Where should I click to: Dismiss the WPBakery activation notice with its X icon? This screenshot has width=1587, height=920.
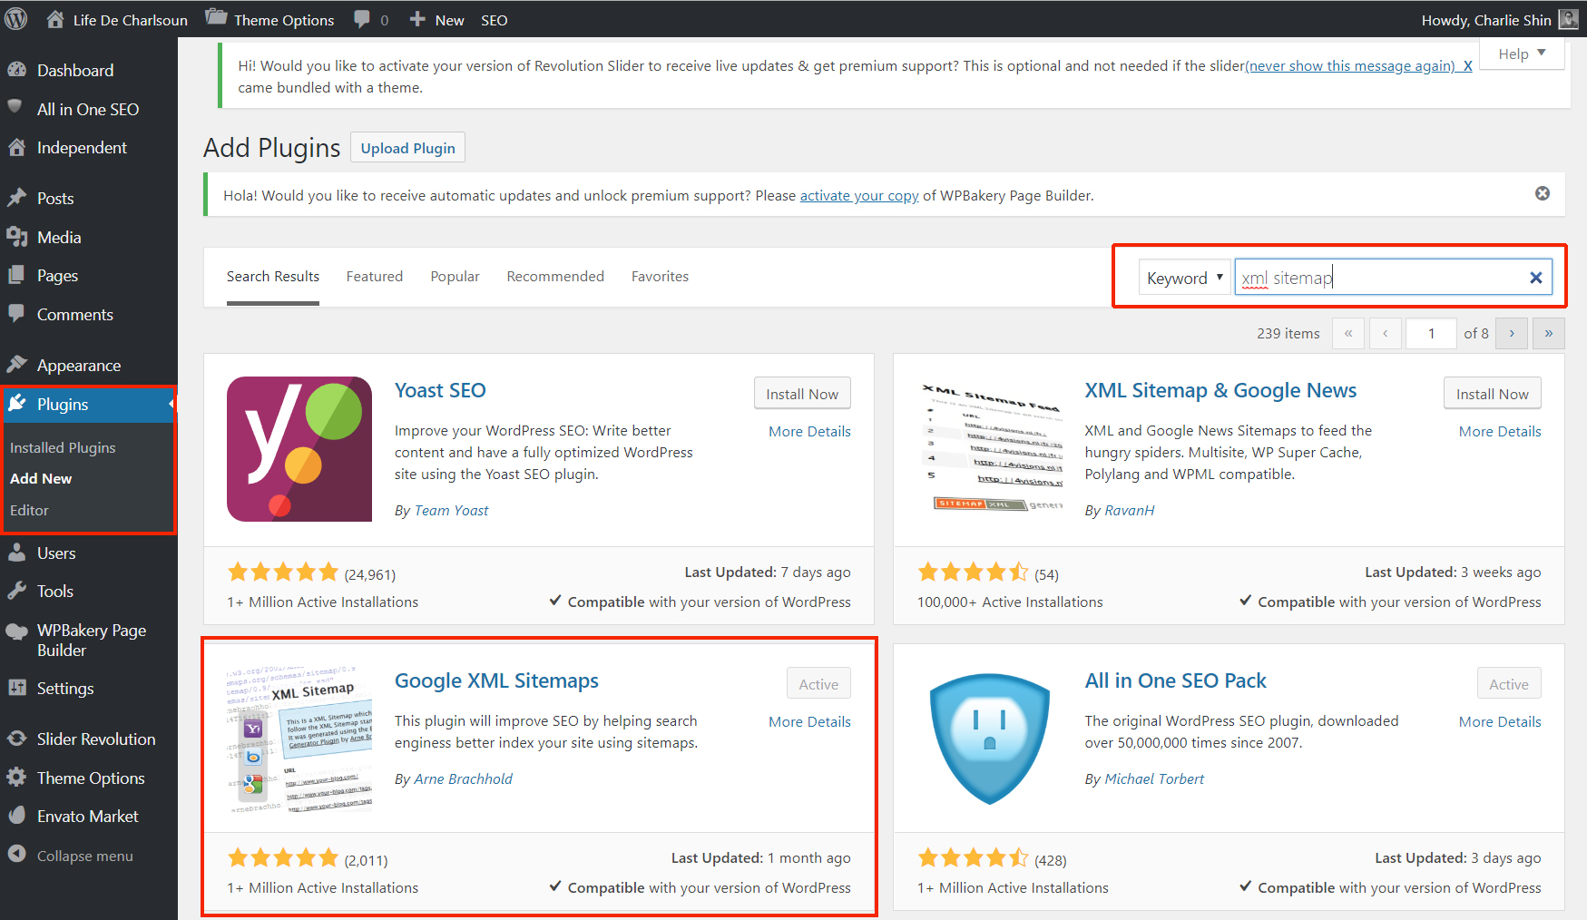click(x=1543, y=193)
